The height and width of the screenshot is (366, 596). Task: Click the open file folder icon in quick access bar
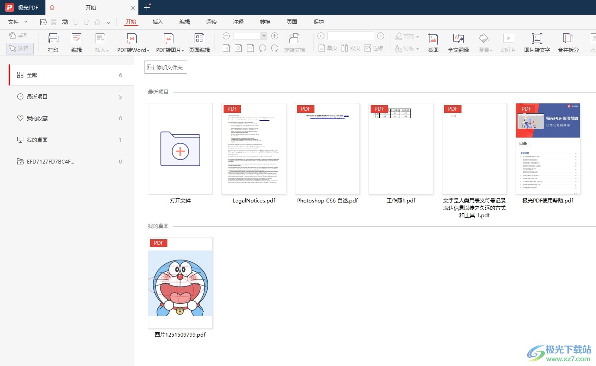[43, 22]
